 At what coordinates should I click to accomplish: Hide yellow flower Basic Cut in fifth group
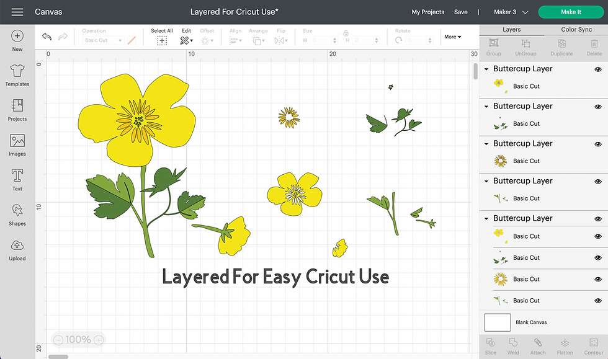[598, 236]
